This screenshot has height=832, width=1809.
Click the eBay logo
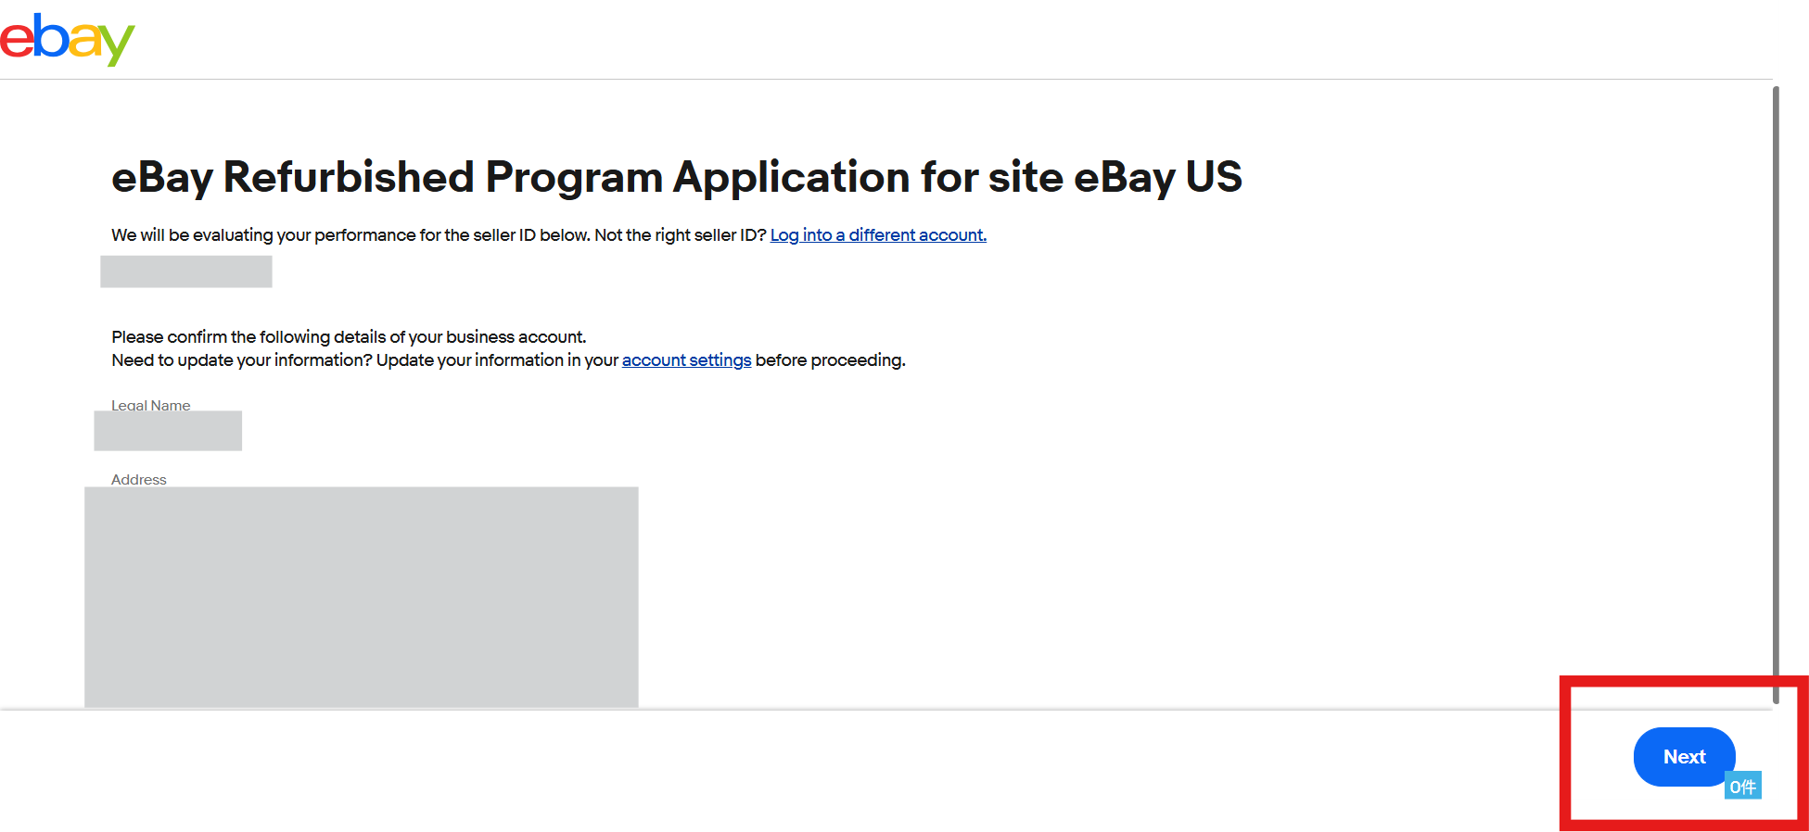(x=68, y=40)
